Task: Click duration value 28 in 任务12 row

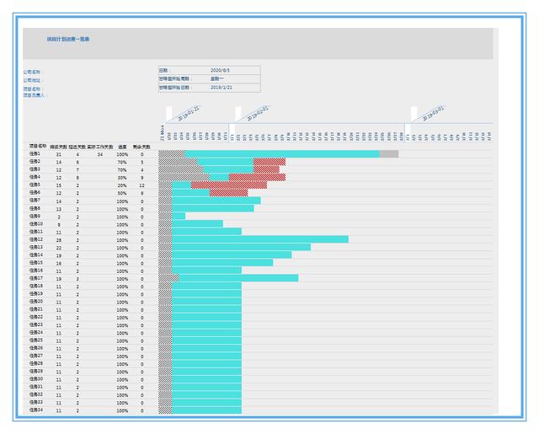Action: (x=59, y=240)
